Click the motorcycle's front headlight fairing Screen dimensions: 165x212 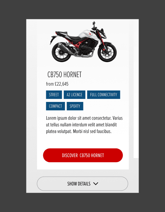[103, 33]
